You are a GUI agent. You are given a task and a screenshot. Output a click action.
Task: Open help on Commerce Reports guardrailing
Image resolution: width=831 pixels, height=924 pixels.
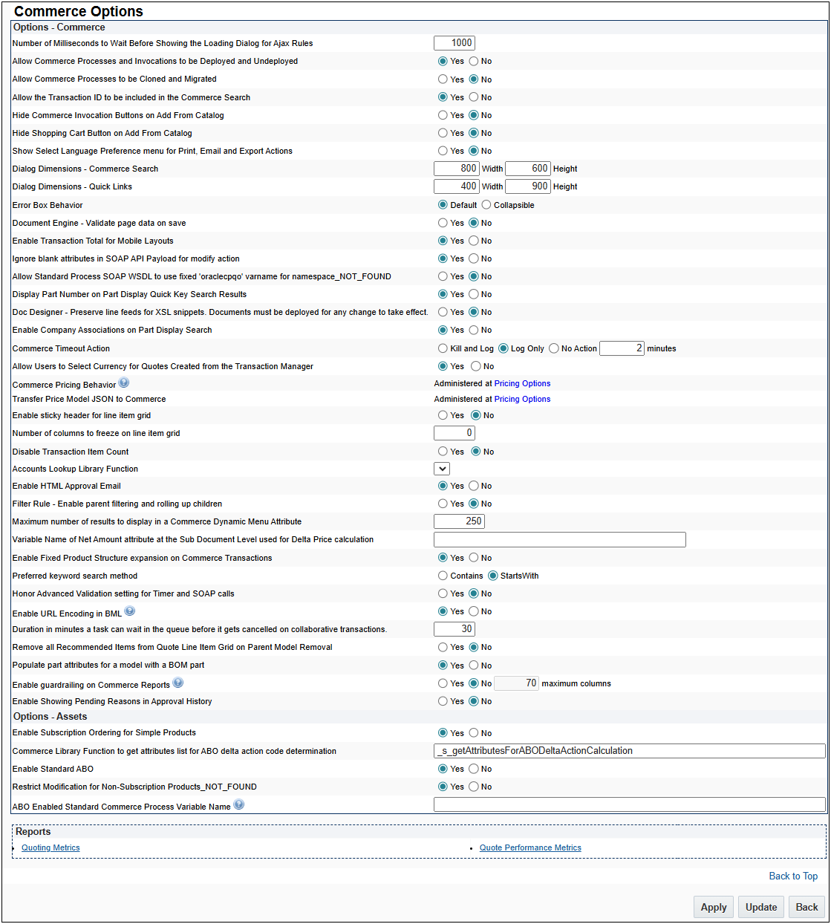pyautogui.click(x=178, y=682)
